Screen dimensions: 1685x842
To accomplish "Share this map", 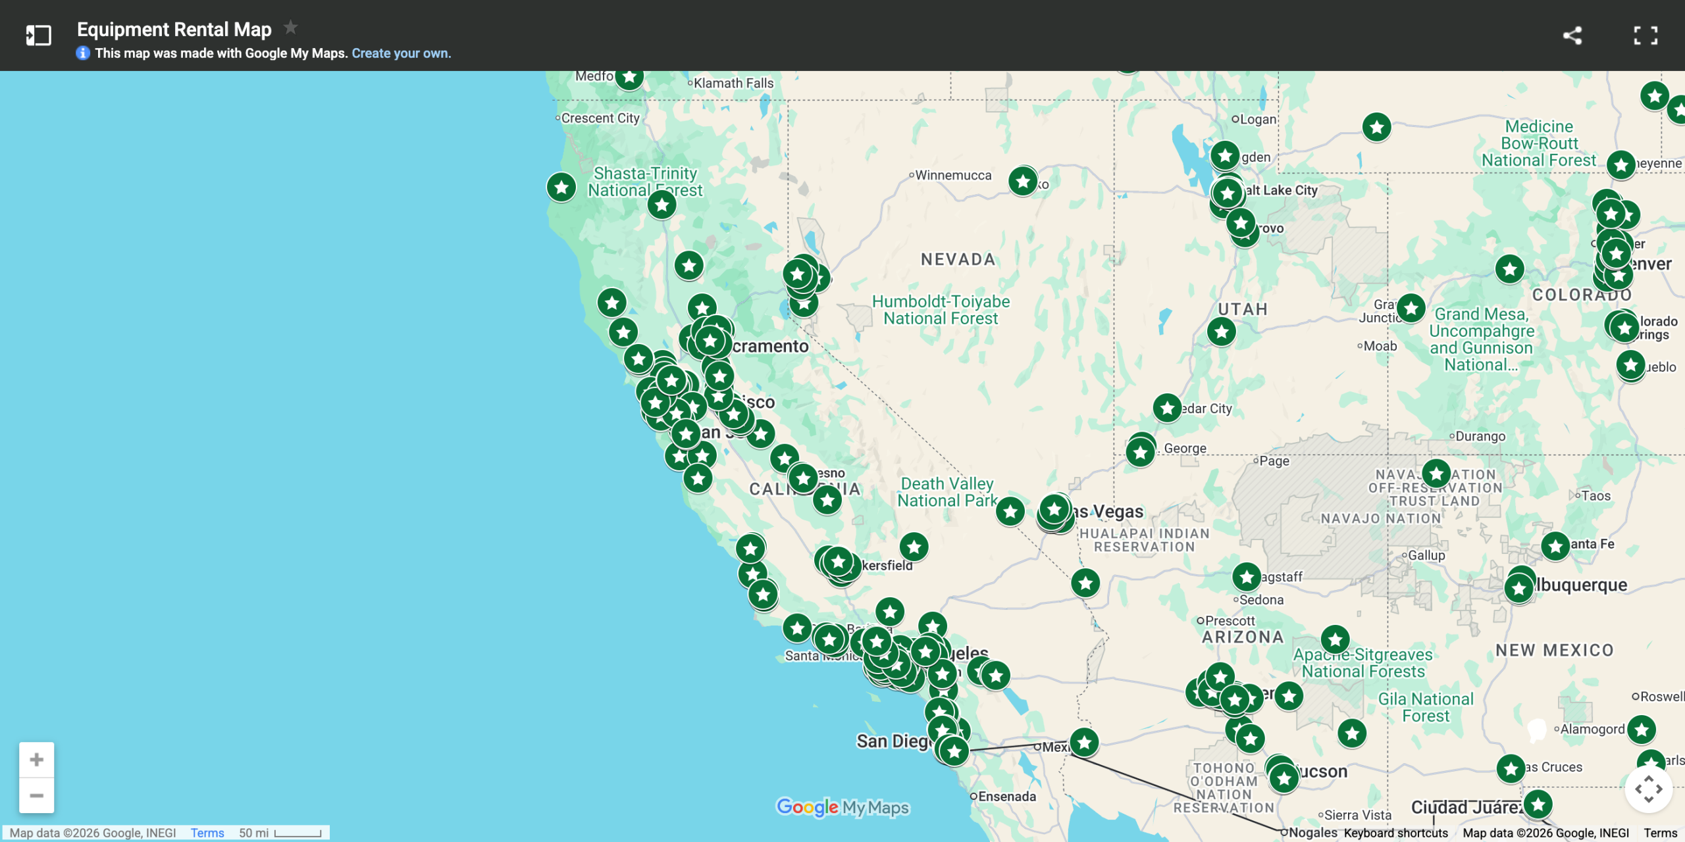I will pyautogui.click(x=1572, y=35).
